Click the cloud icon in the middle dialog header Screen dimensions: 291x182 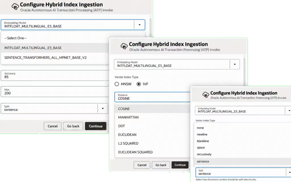124,46
